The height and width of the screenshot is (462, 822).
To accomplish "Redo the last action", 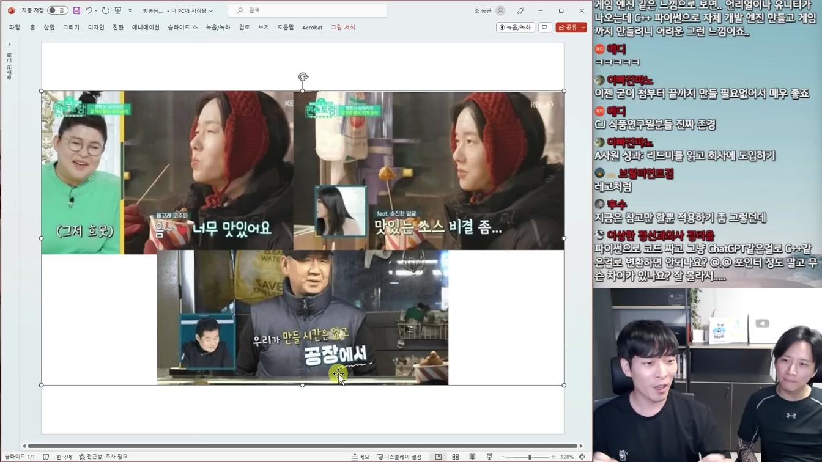I will pyautogui.click(x=105, y=10).
